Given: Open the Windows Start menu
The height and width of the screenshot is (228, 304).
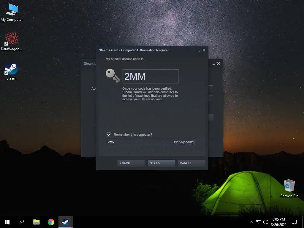Looking at the screenshot, I should point(7,222).
